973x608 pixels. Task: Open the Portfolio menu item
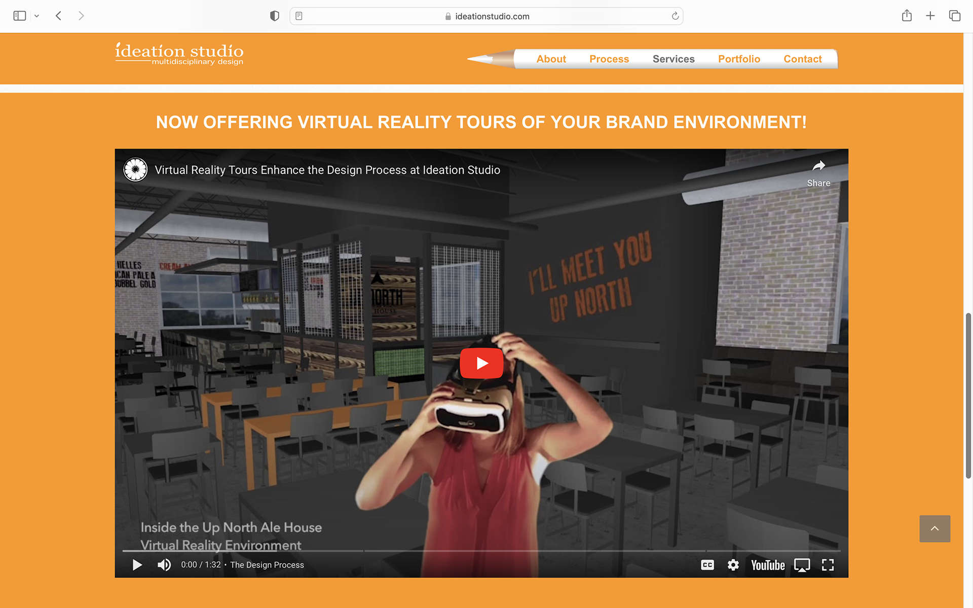tap(739, 59)
